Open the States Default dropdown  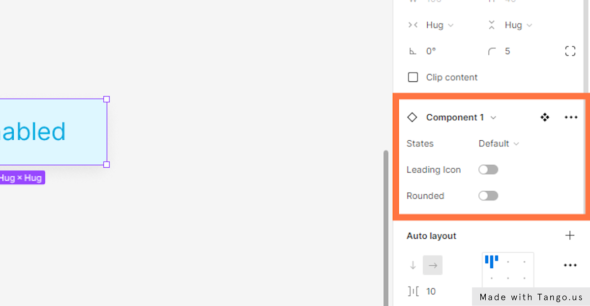(x=499, y=144)
